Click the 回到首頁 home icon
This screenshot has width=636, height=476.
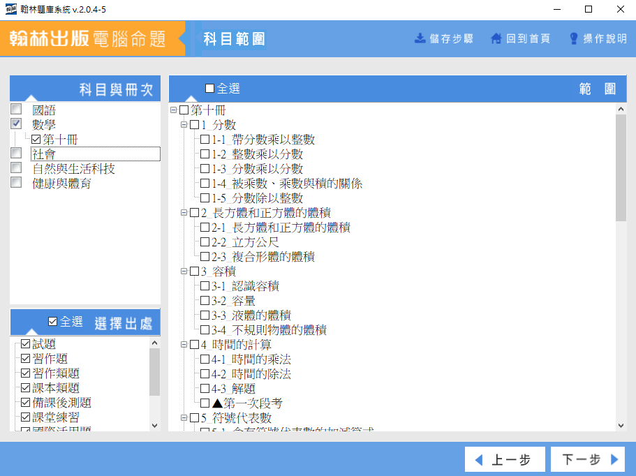click(x=496, y=38)
